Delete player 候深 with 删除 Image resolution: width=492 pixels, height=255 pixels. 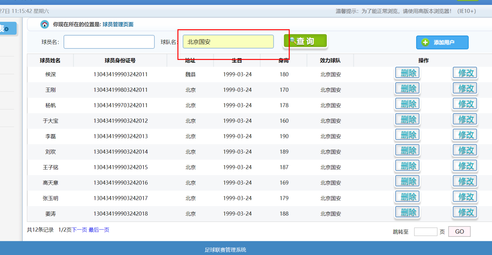[x=408, y=73]
